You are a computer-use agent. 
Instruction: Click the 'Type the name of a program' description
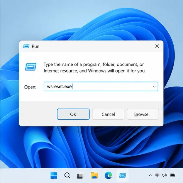(95, 67)
